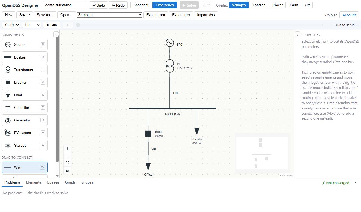Select the Breaker component
Image resolution: width=361 pixels, height=212 pixels.
pos(25,82)
